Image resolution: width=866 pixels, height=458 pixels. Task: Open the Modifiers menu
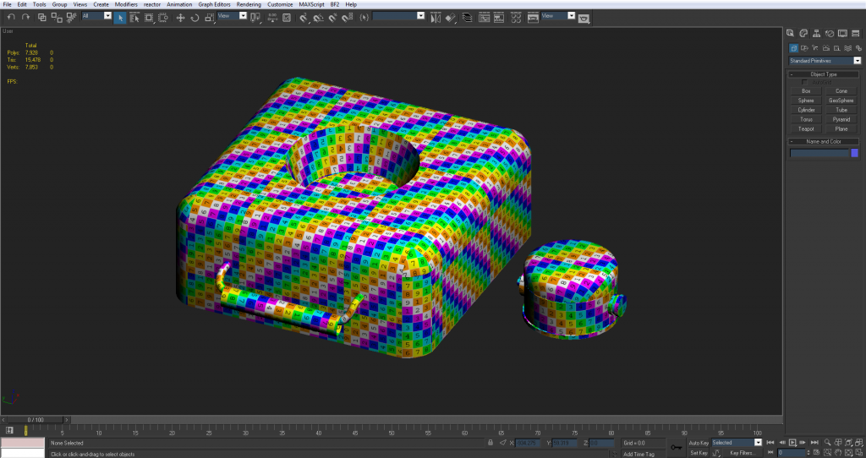pos(126,4)
